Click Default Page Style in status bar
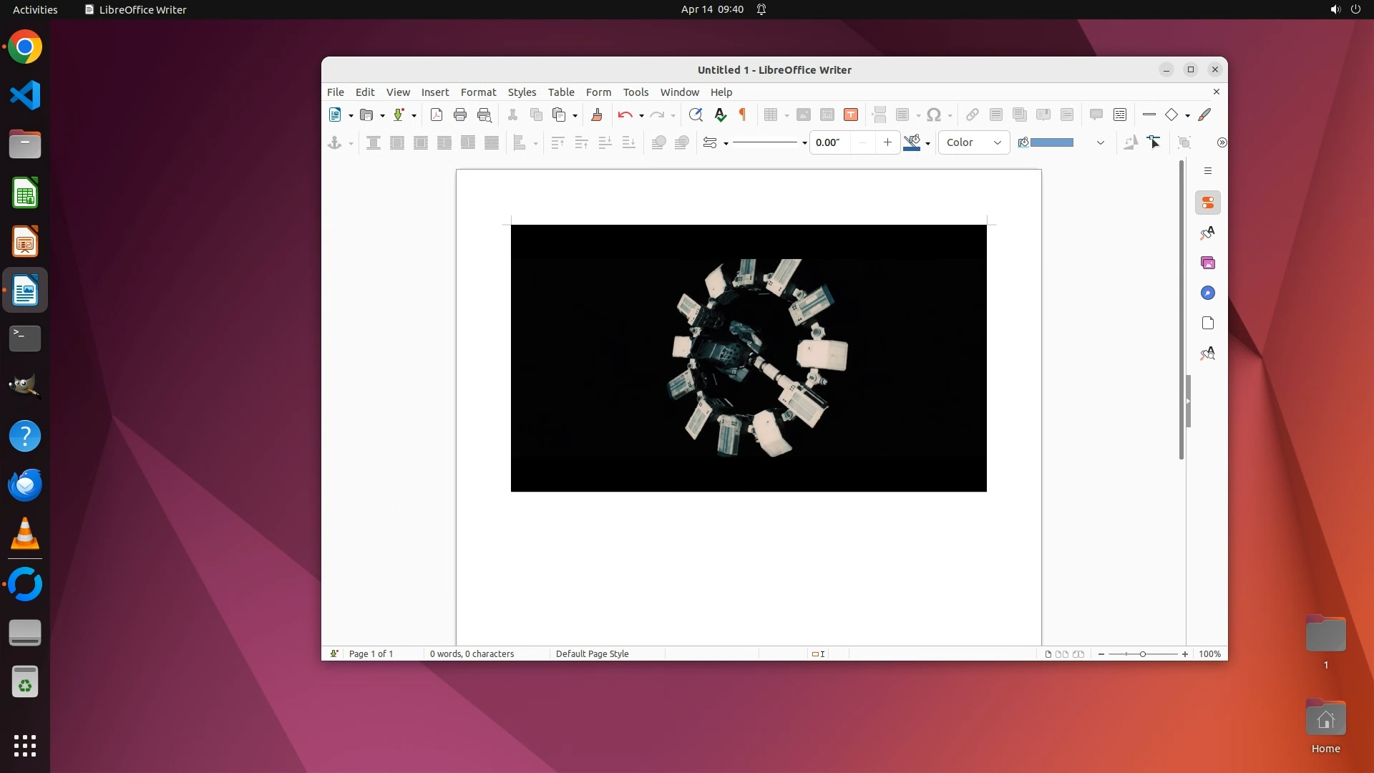The width and height of the screenshot is (1374, 773). 592,654
